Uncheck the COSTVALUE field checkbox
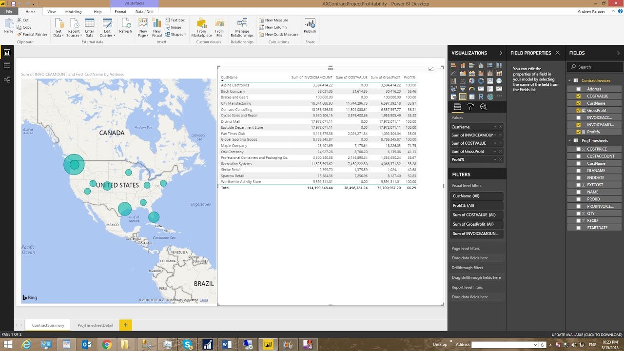 pyautogui.click(x=579, y=96)
